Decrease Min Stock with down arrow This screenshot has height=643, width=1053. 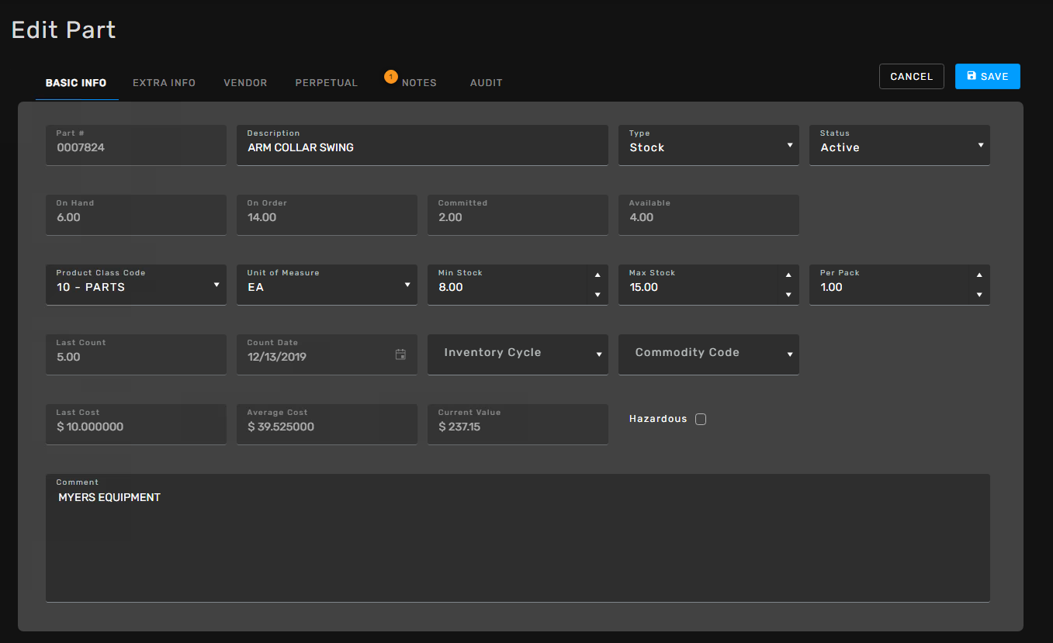597,295
